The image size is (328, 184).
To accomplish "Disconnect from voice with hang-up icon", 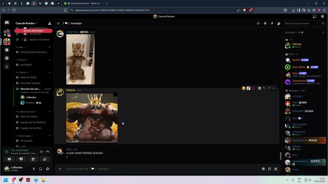I will click(47, 152).
